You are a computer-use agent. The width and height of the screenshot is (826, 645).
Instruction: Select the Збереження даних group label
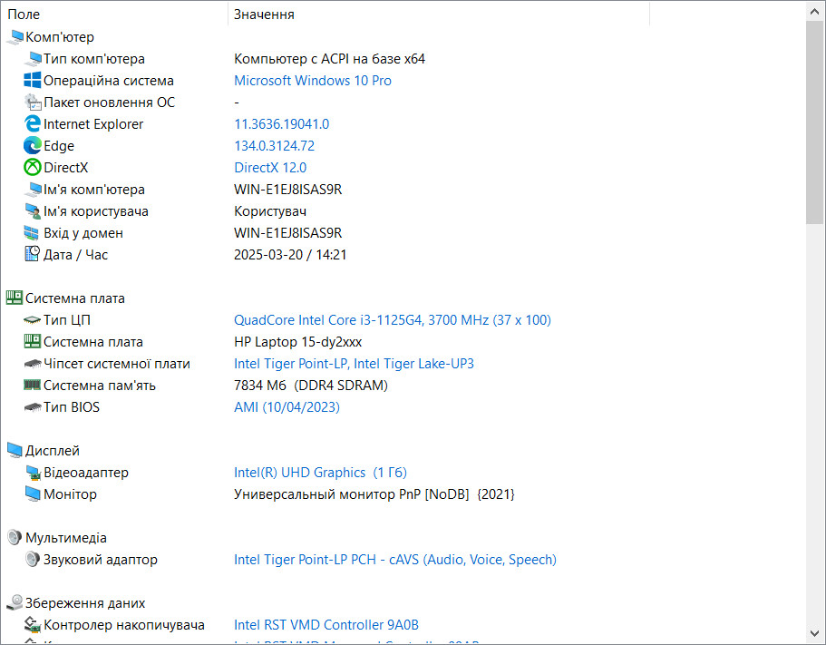click(85, 603)
